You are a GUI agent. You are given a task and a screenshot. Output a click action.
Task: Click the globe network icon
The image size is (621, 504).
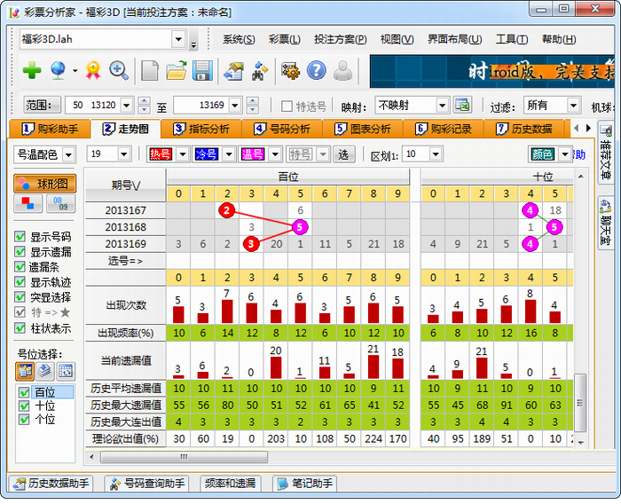click(x=59, y=70)
